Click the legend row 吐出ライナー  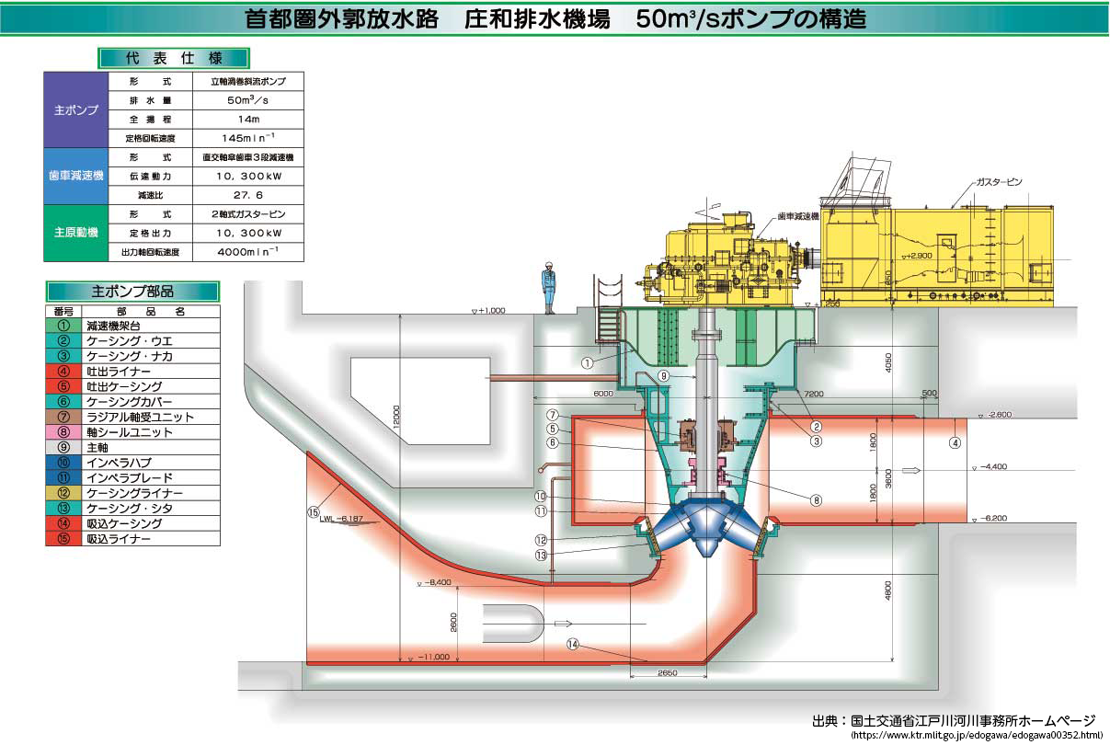(132, 372)
